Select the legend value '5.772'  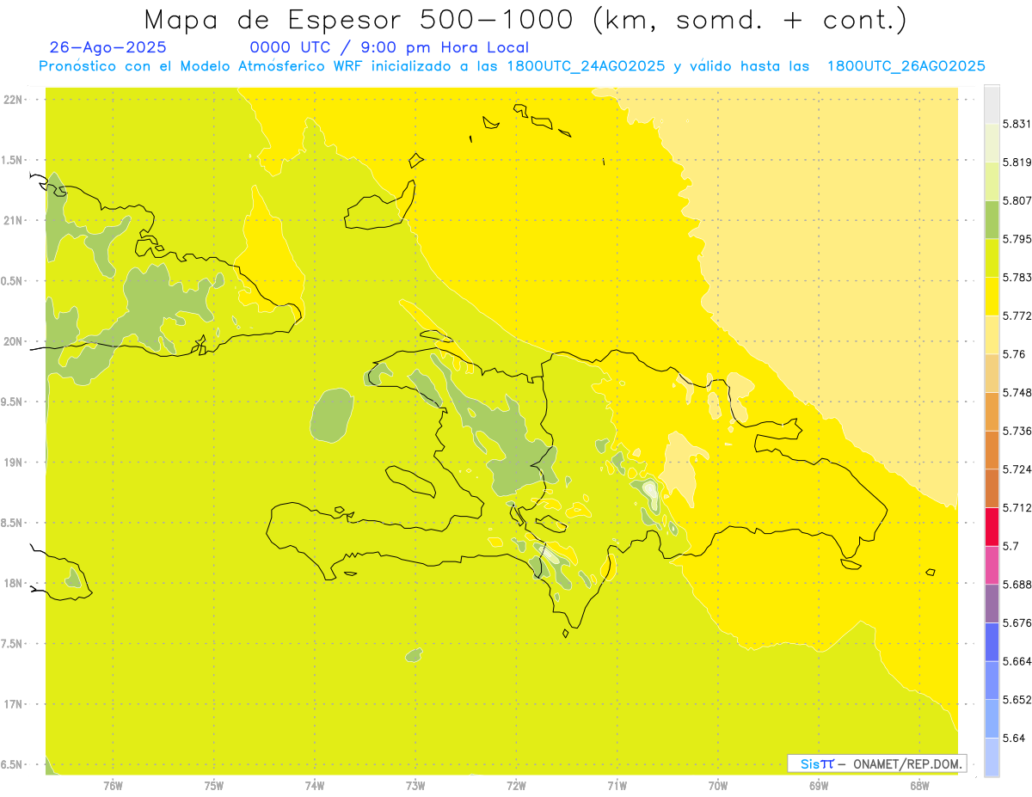(x=1017, y=316)
